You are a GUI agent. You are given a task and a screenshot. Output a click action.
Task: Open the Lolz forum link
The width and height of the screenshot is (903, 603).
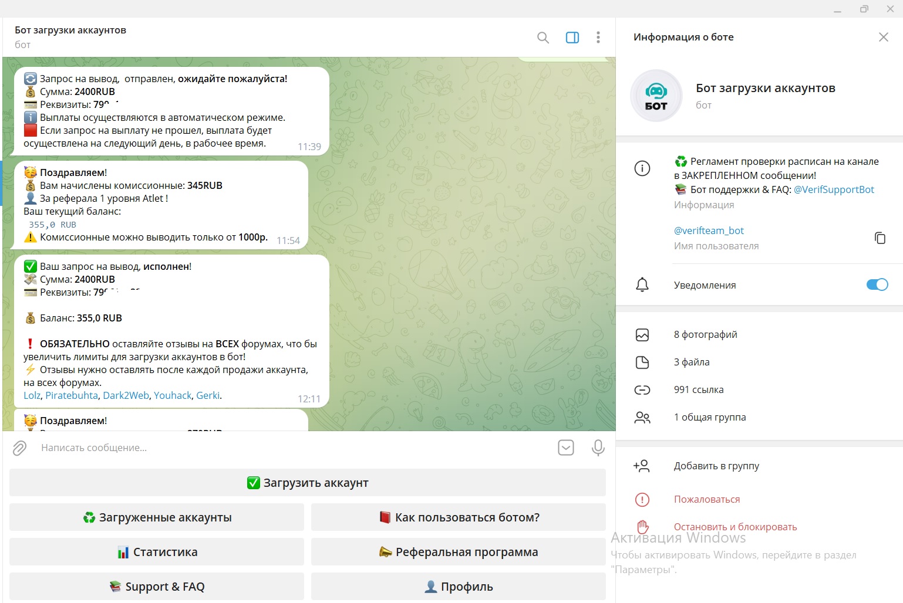32,395
